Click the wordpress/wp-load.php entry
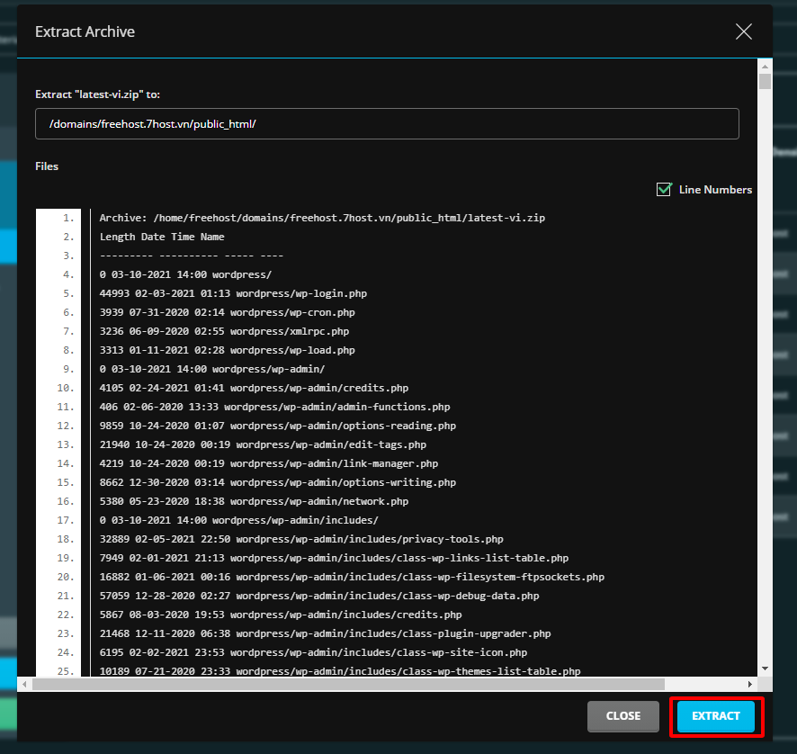 [228, 350]
